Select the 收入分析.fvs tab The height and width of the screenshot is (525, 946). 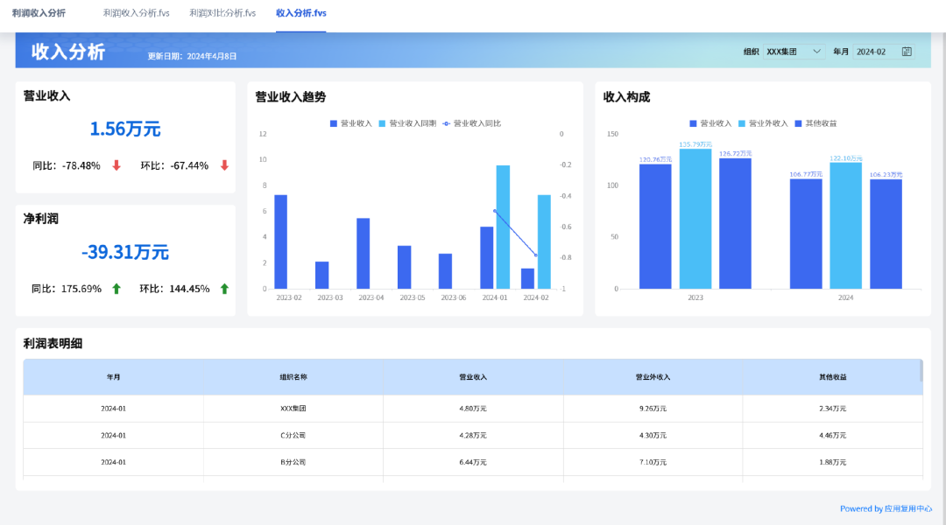pyautogui.click(x=301, y=13)
